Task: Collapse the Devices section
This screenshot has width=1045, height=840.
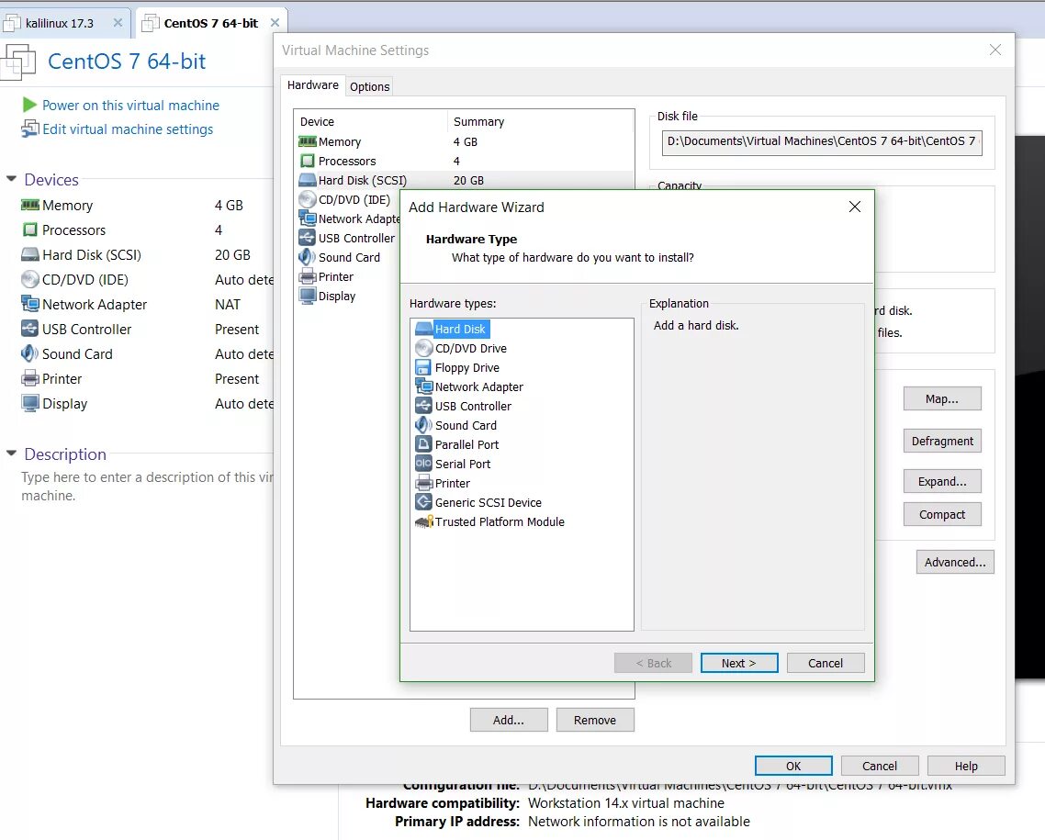Action: (11, 178)
